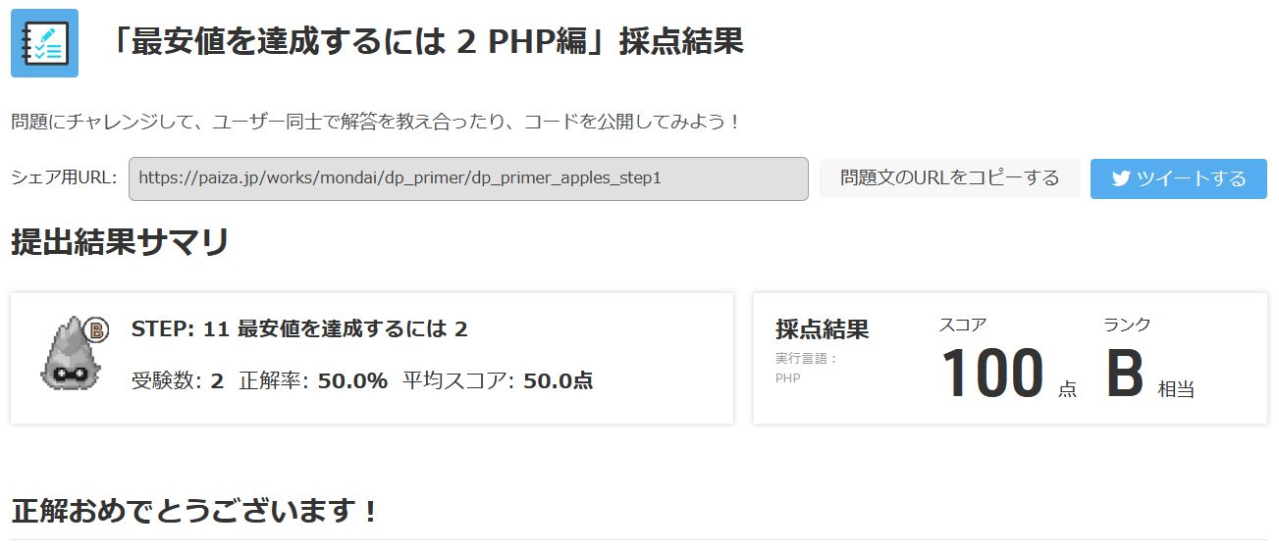Screen dimensions: 1279x552
Task: Click the notebook checklist icon beside the title
Action: [x=44, y=43]
